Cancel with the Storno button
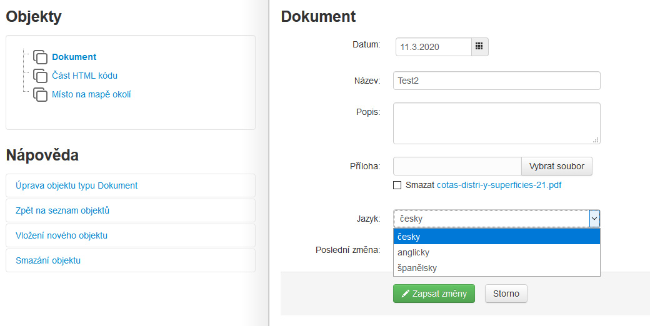Viewport: 650px width, 326px height. (x=506, y=294)
